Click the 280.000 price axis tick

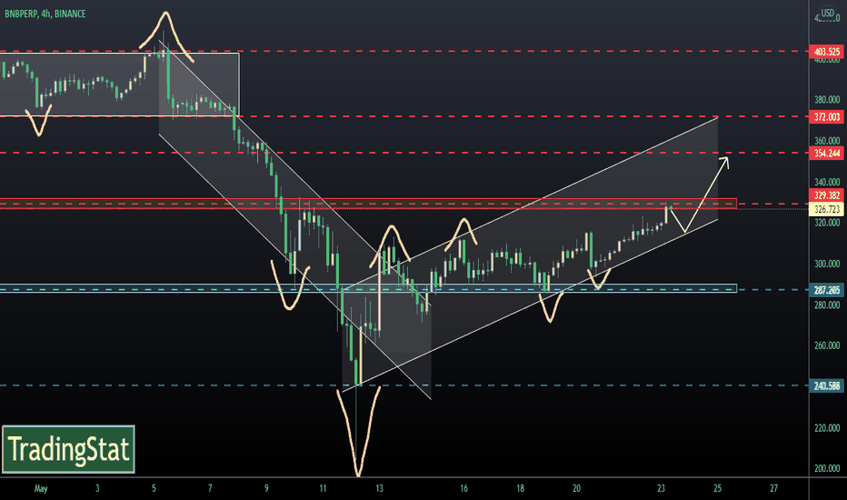coord(827,305)
